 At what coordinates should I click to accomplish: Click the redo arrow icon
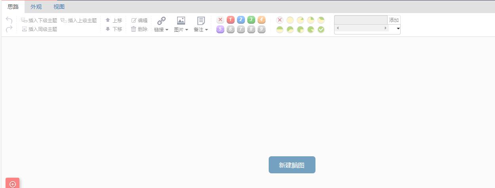click(9, 29)
